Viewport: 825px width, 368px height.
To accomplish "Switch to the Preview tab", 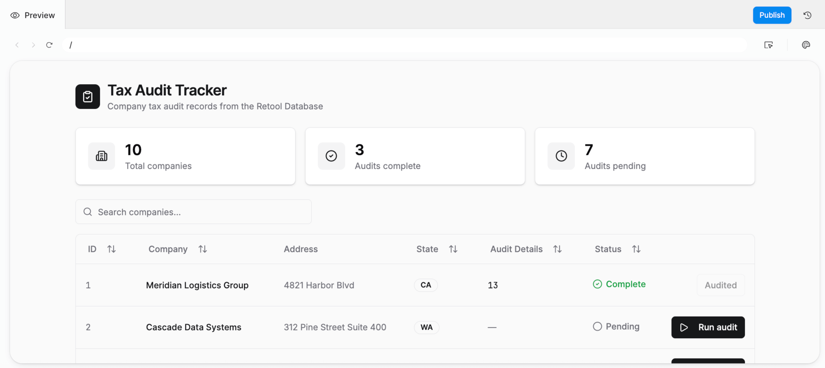I will [33, 15].
